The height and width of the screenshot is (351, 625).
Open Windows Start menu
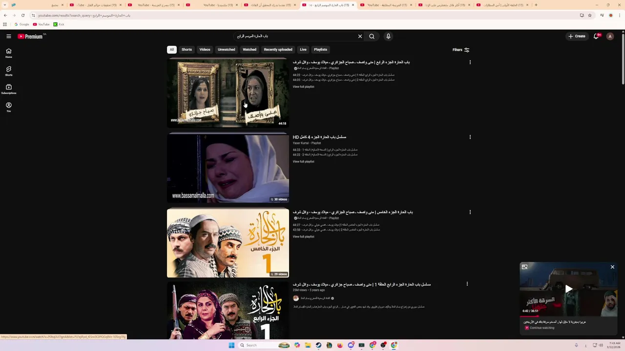coord(231,345)
